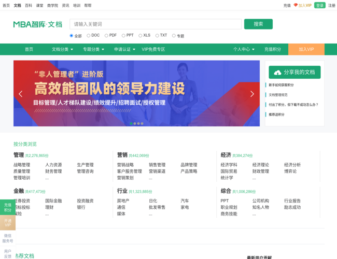337x259 pixels.
Task: Click the orange 加入VIP nav tab
Action: [306, 49]
